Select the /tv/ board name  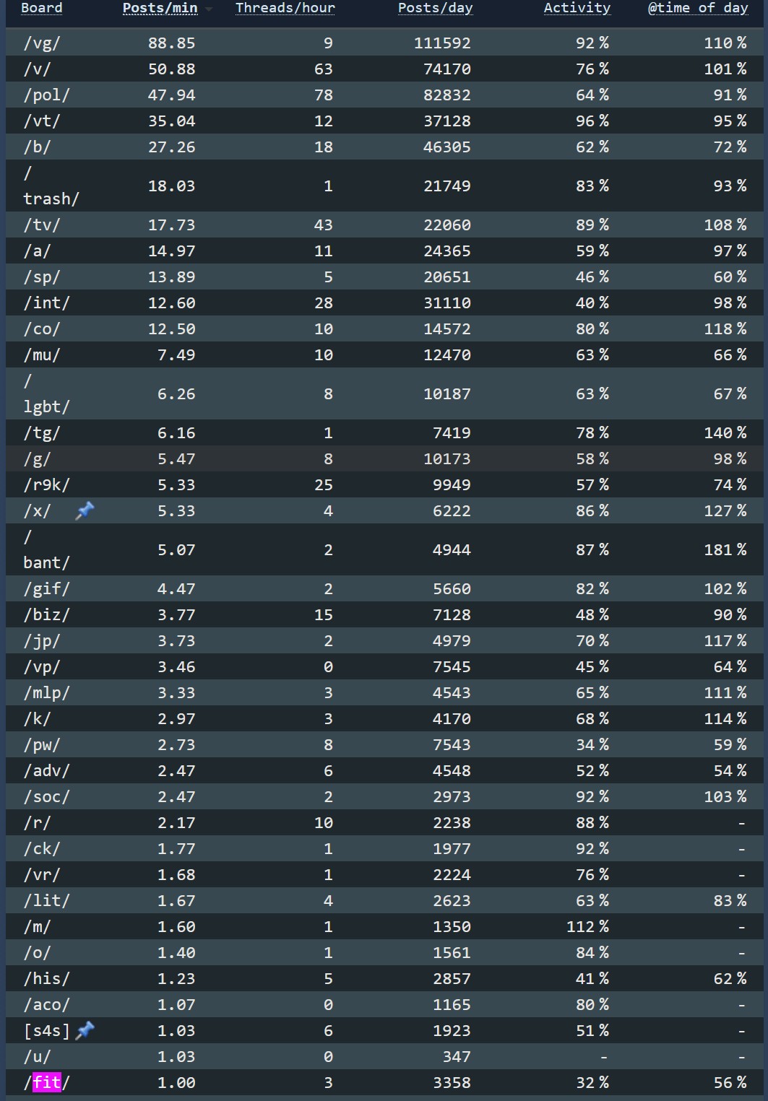pos(42,225)
